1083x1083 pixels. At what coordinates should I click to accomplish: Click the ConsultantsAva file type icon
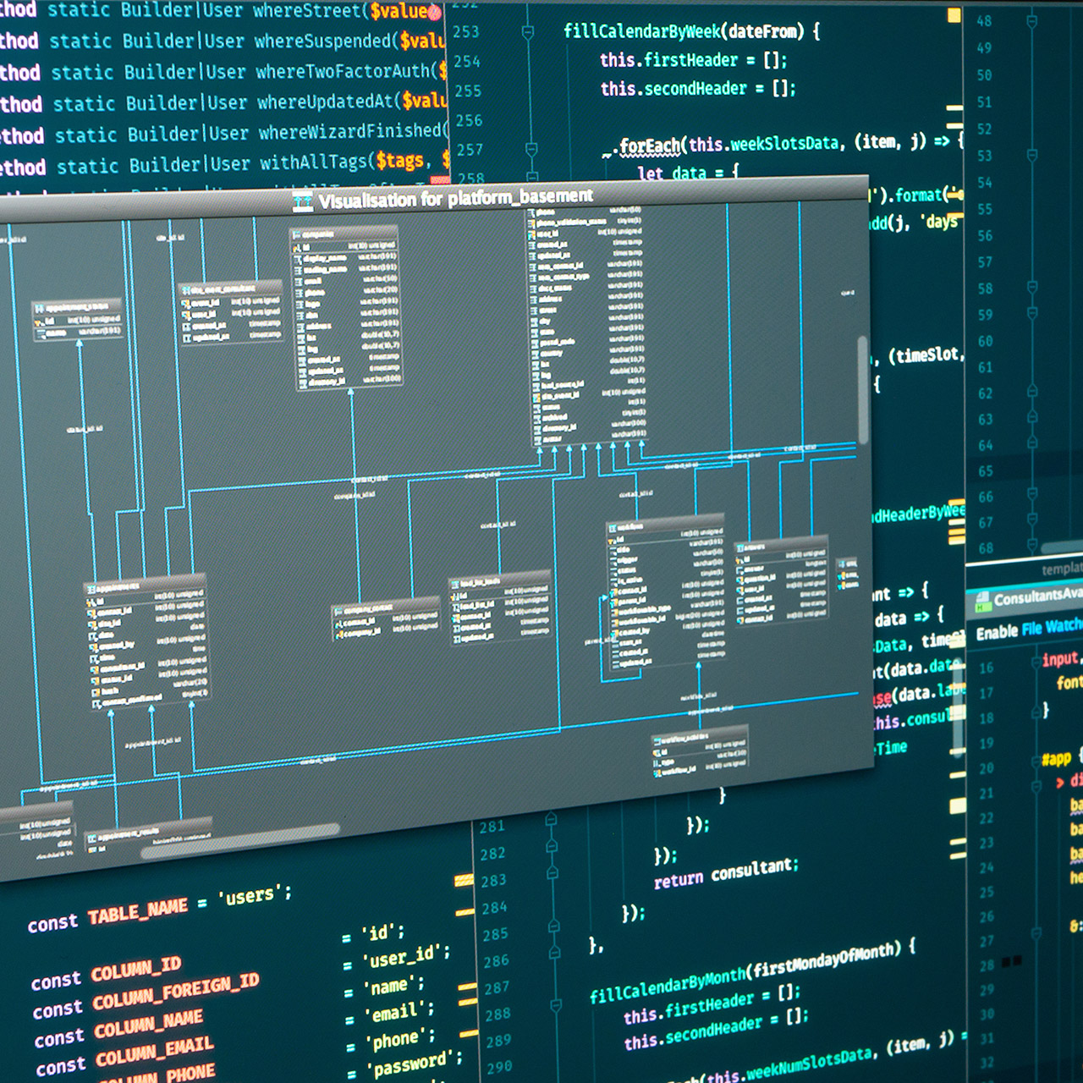pyautogui.click(x=982, y=602)
